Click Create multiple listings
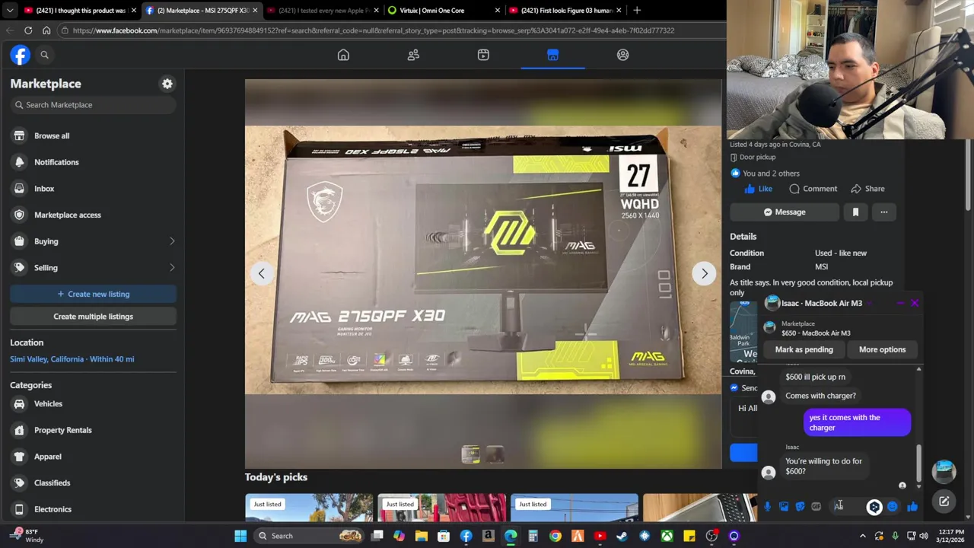Image resolution: width=974 pixels, height=548 pixels. [x=93, y=317]
